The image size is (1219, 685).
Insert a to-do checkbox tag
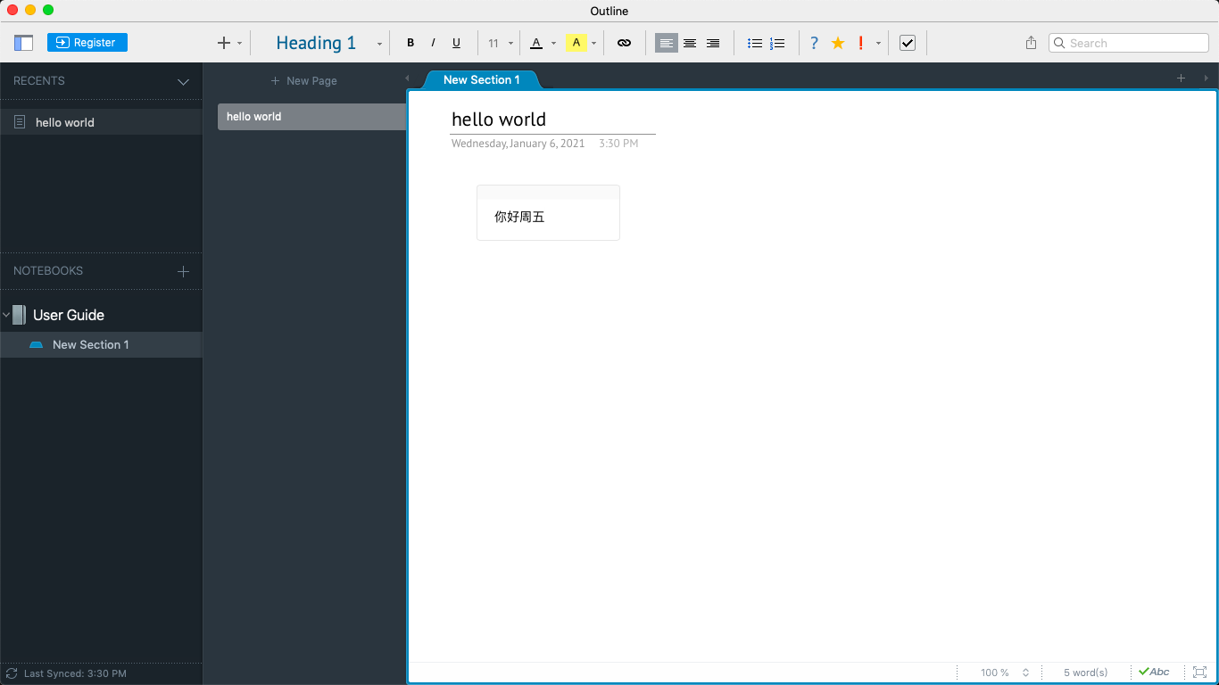(x=908, y=43)
